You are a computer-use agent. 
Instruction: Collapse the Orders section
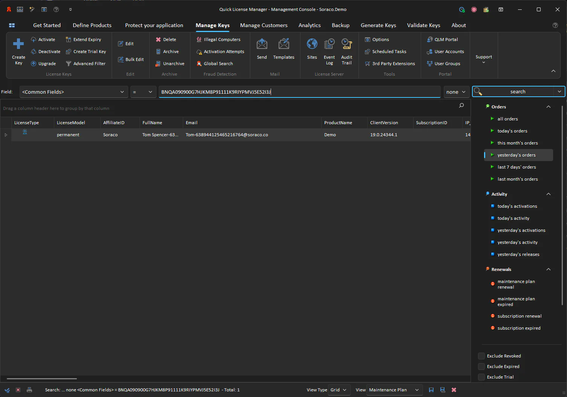[549, 107]
